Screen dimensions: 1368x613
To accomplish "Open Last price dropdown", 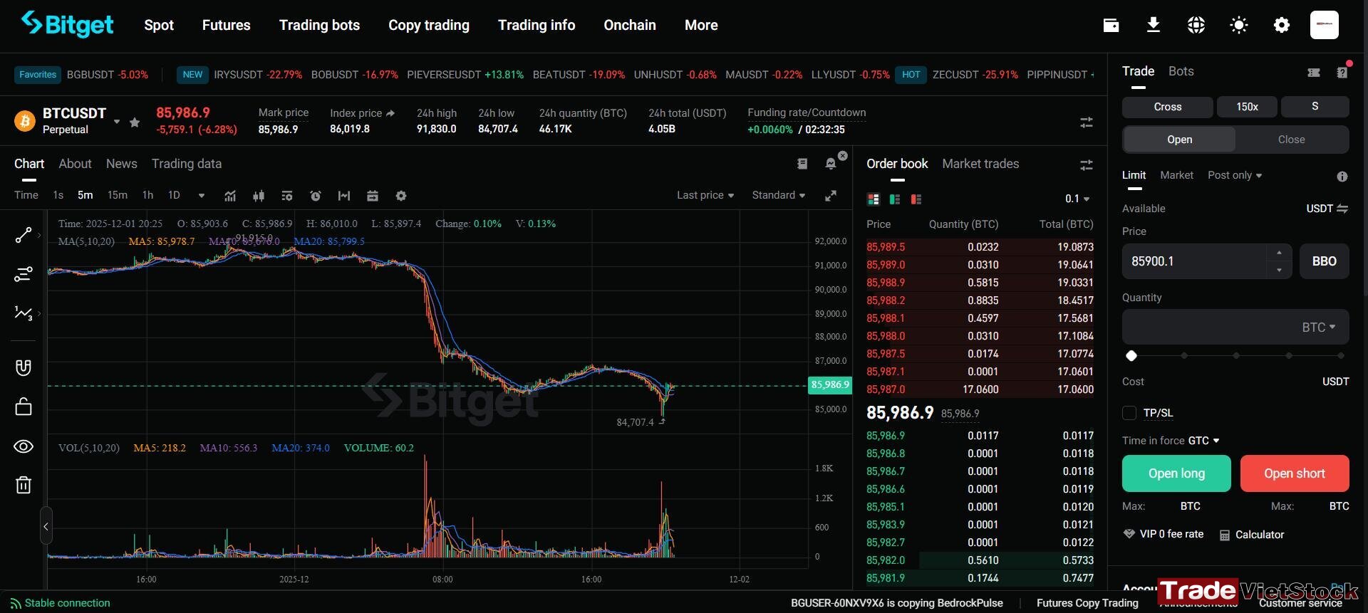I will [x=705, y=195].
